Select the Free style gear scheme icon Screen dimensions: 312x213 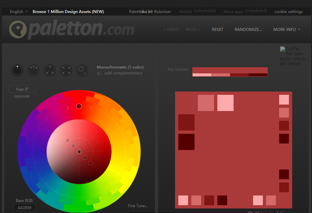(82, 70)
